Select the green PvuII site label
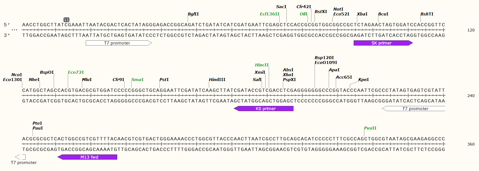This screenshot has width=479, height=171. (x=370, y=128)
